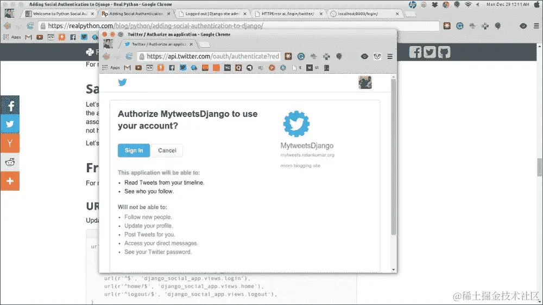This screenshot has width=543, height=305.
Task: Open YouTube bookmark in popup bookmarks bar
Action: coord(138,68)
